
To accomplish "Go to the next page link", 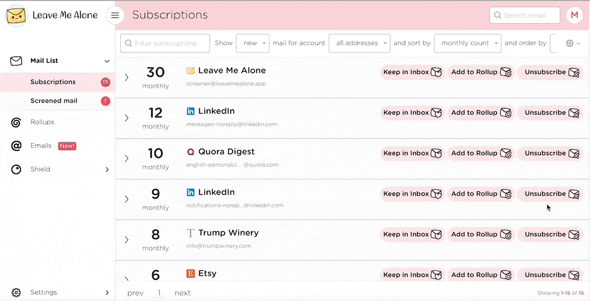I will tap(182, 293).
